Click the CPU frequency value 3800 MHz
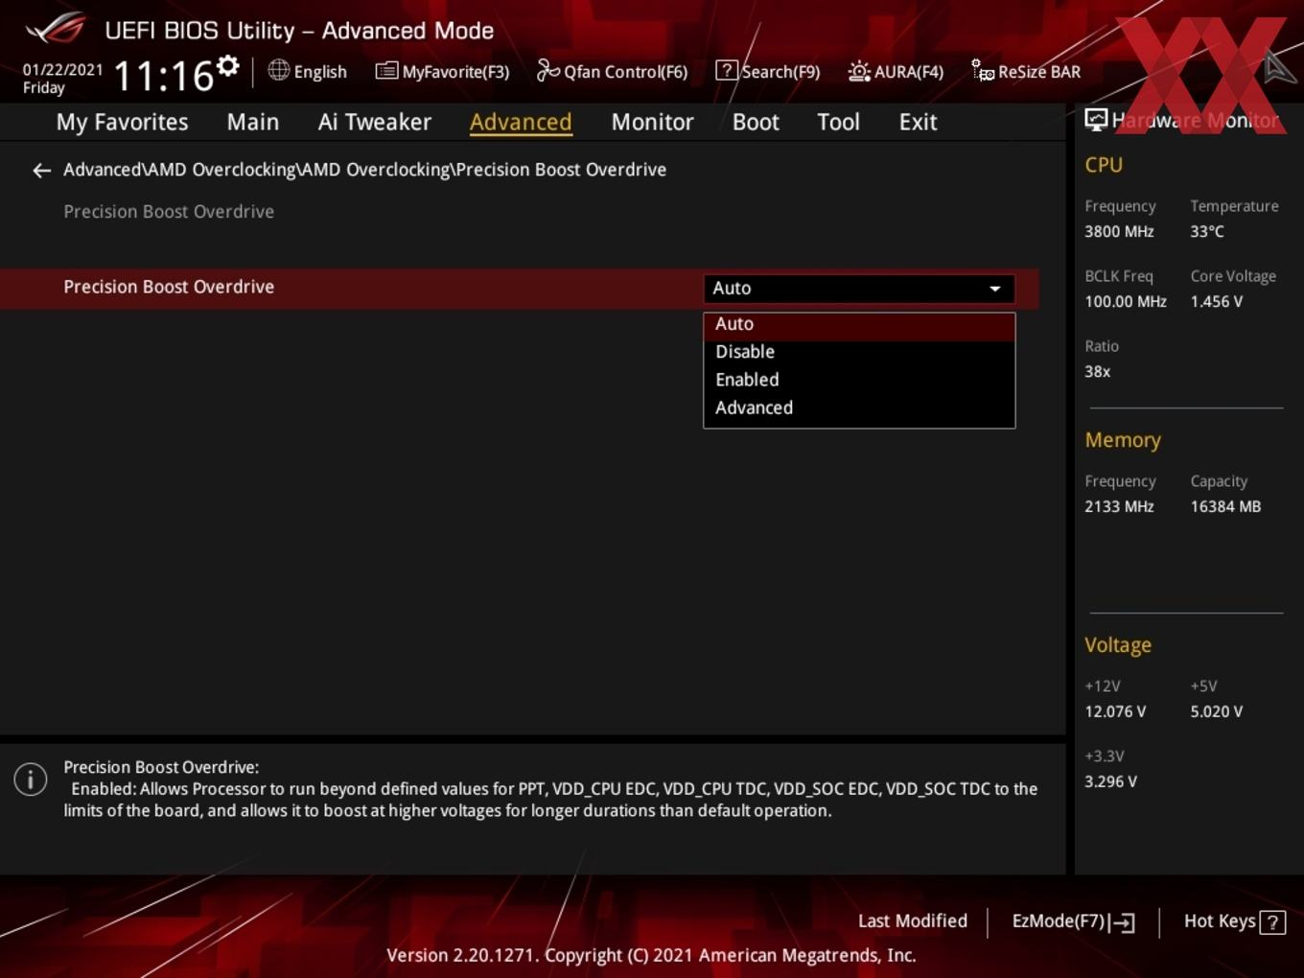This screenshot has width=1304, height=978. (x=1119, y=232)
